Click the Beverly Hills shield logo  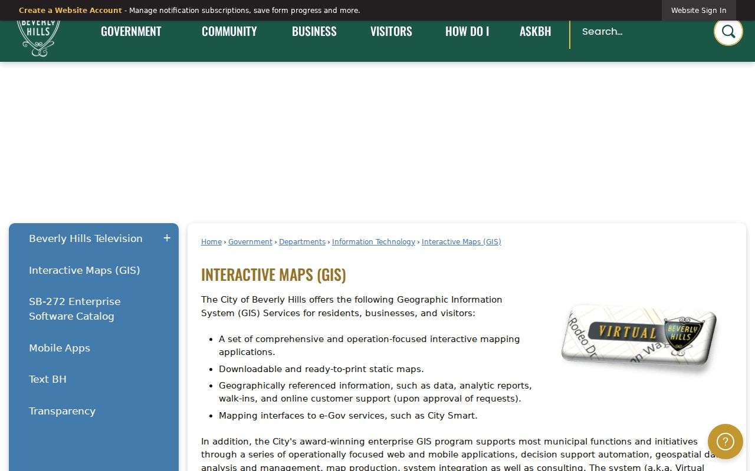tap(38, 39)
